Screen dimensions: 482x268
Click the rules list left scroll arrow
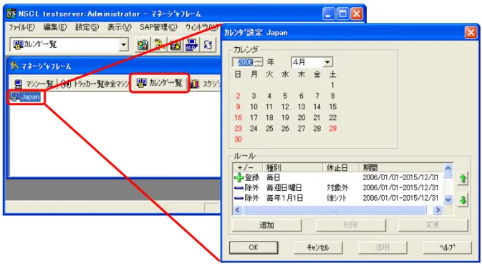coord(237,209)
